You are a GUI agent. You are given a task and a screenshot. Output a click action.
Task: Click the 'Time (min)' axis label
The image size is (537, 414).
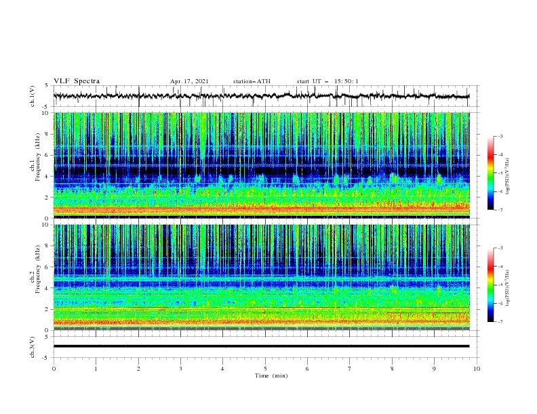point(271,375)
